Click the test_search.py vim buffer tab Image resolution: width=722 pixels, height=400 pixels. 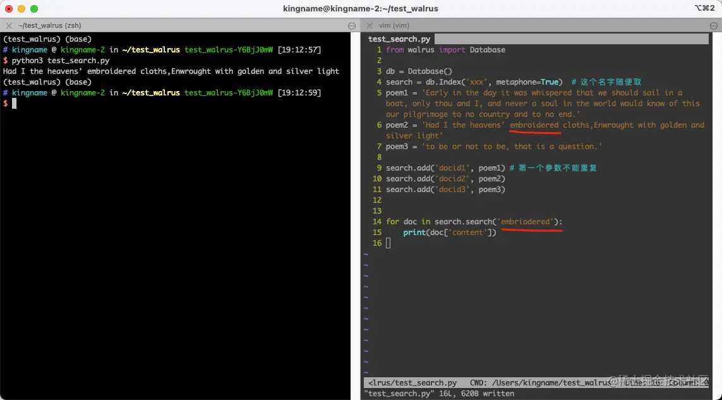tap(399, 39)
